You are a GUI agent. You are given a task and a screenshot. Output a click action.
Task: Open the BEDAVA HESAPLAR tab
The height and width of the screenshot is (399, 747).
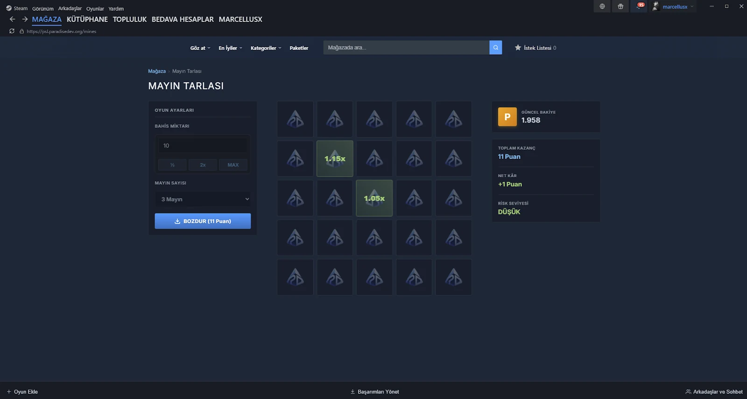click(183, 19)
